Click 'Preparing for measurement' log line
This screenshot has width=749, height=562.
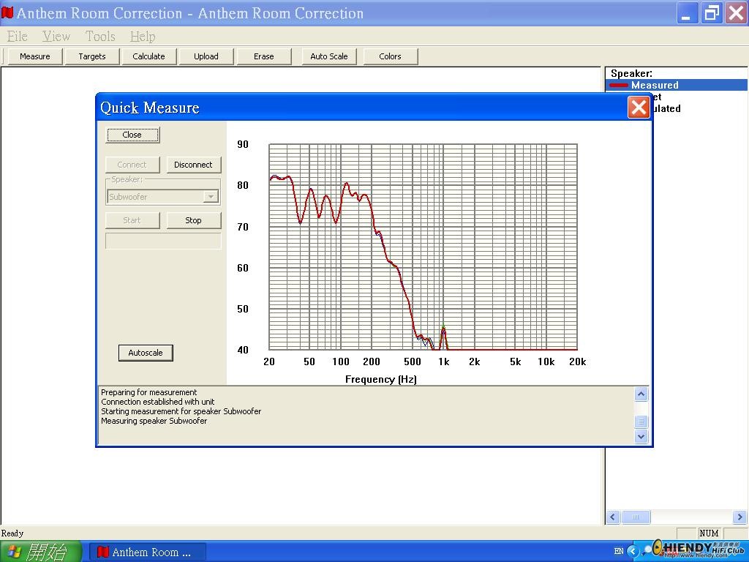(x=149, y=392)
